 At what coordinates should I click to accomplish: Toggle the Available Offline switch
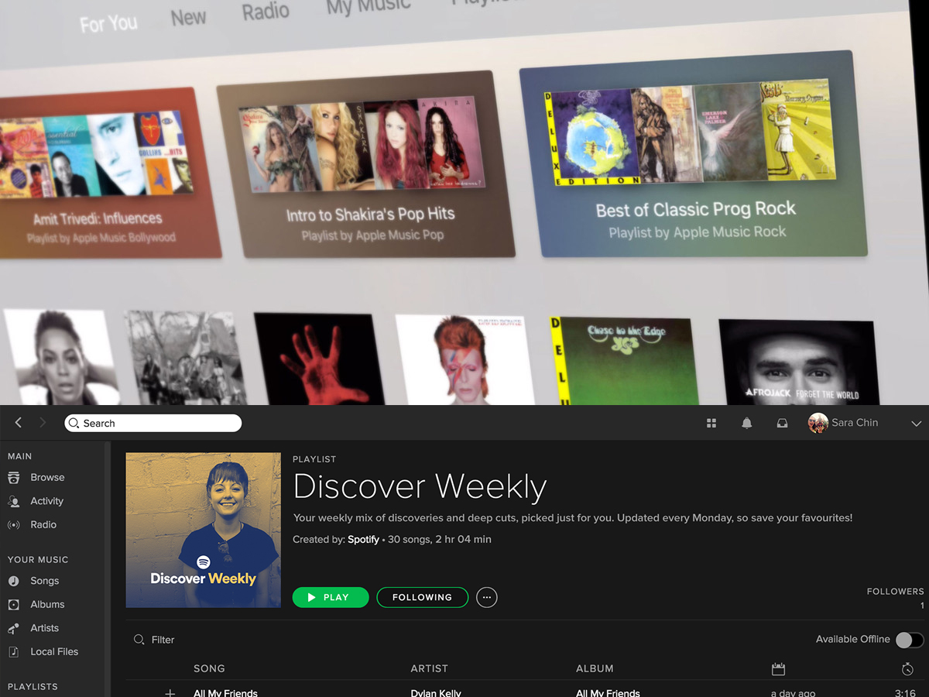(910, 640)
